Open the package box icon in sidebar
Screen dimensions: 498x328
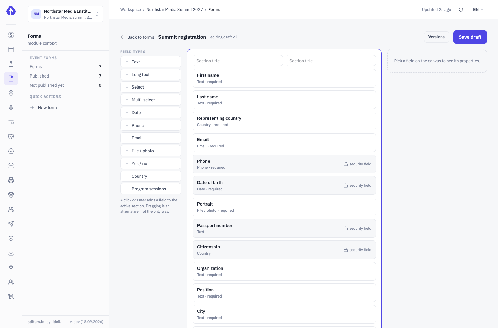(x=11, y=195)
